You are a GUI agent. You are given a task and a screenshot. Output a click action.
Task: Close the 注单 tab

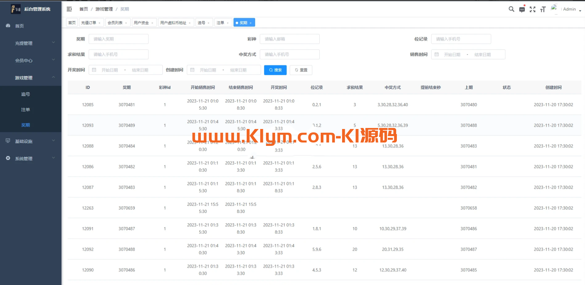227,23
